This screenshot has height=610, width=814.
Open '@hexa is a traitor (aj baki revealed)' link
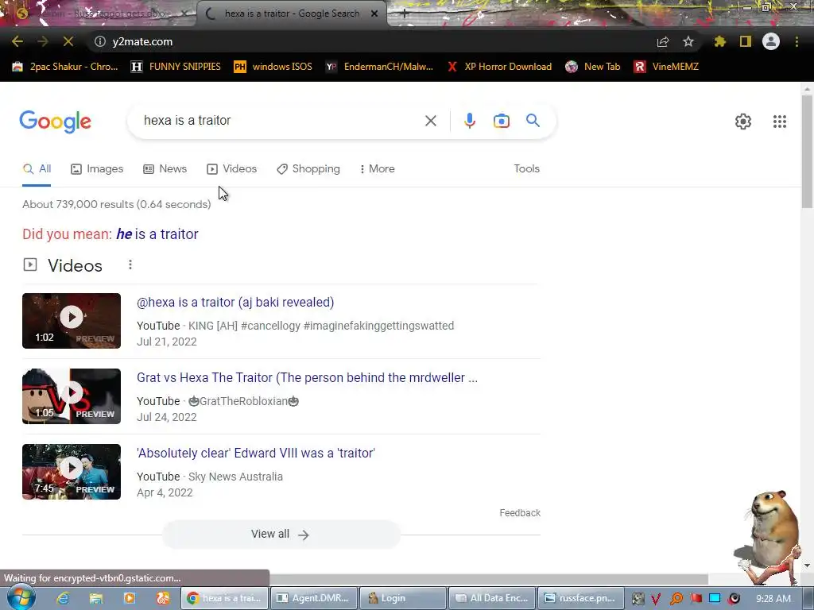click(x=235, y=303)
